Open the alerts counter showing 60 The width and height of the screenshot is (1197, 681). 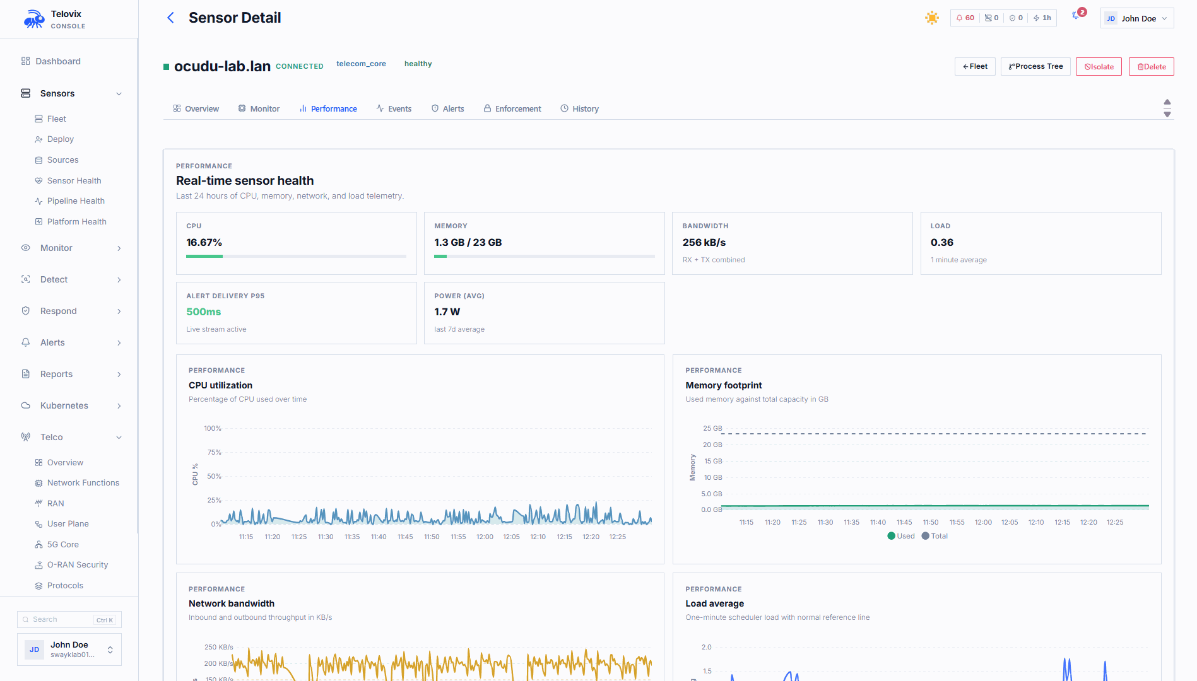tap(965, 18)
